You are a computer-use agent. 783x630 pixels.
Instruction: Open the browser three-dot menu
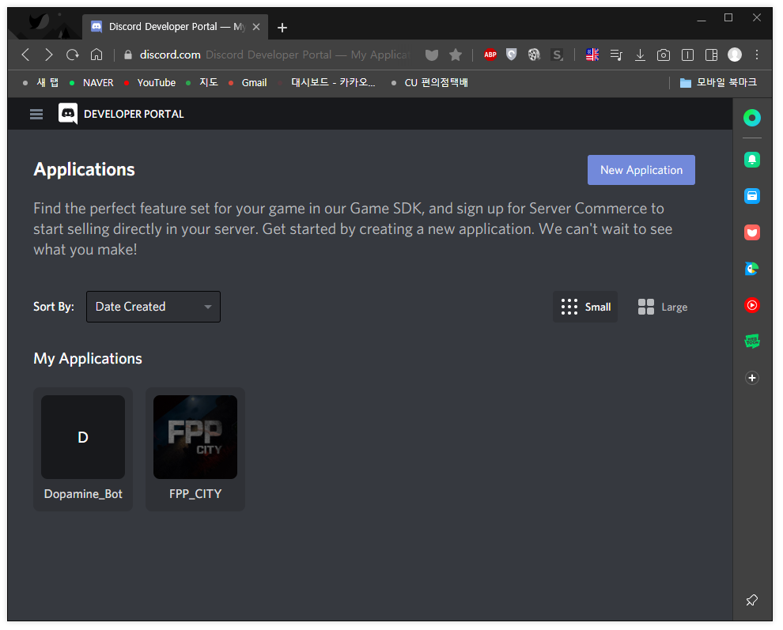pyautogui.click(x=757, y=55)
